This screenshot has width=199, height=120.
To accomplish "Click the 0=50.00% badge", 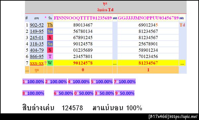I will pos(84,93).
